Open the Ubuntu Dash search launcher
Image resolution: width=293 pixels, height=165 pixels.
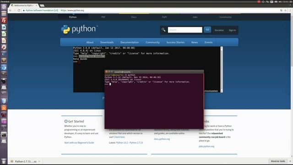4,7
